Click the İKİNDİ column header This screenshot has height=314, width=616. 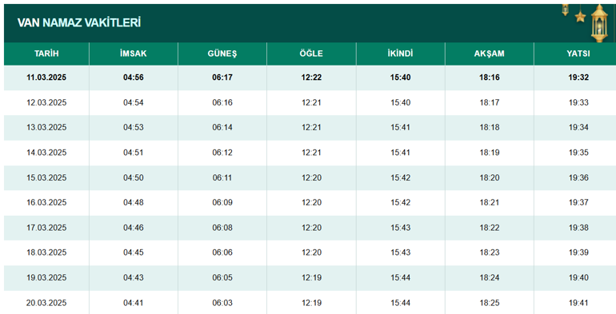(x=400, y=54)
